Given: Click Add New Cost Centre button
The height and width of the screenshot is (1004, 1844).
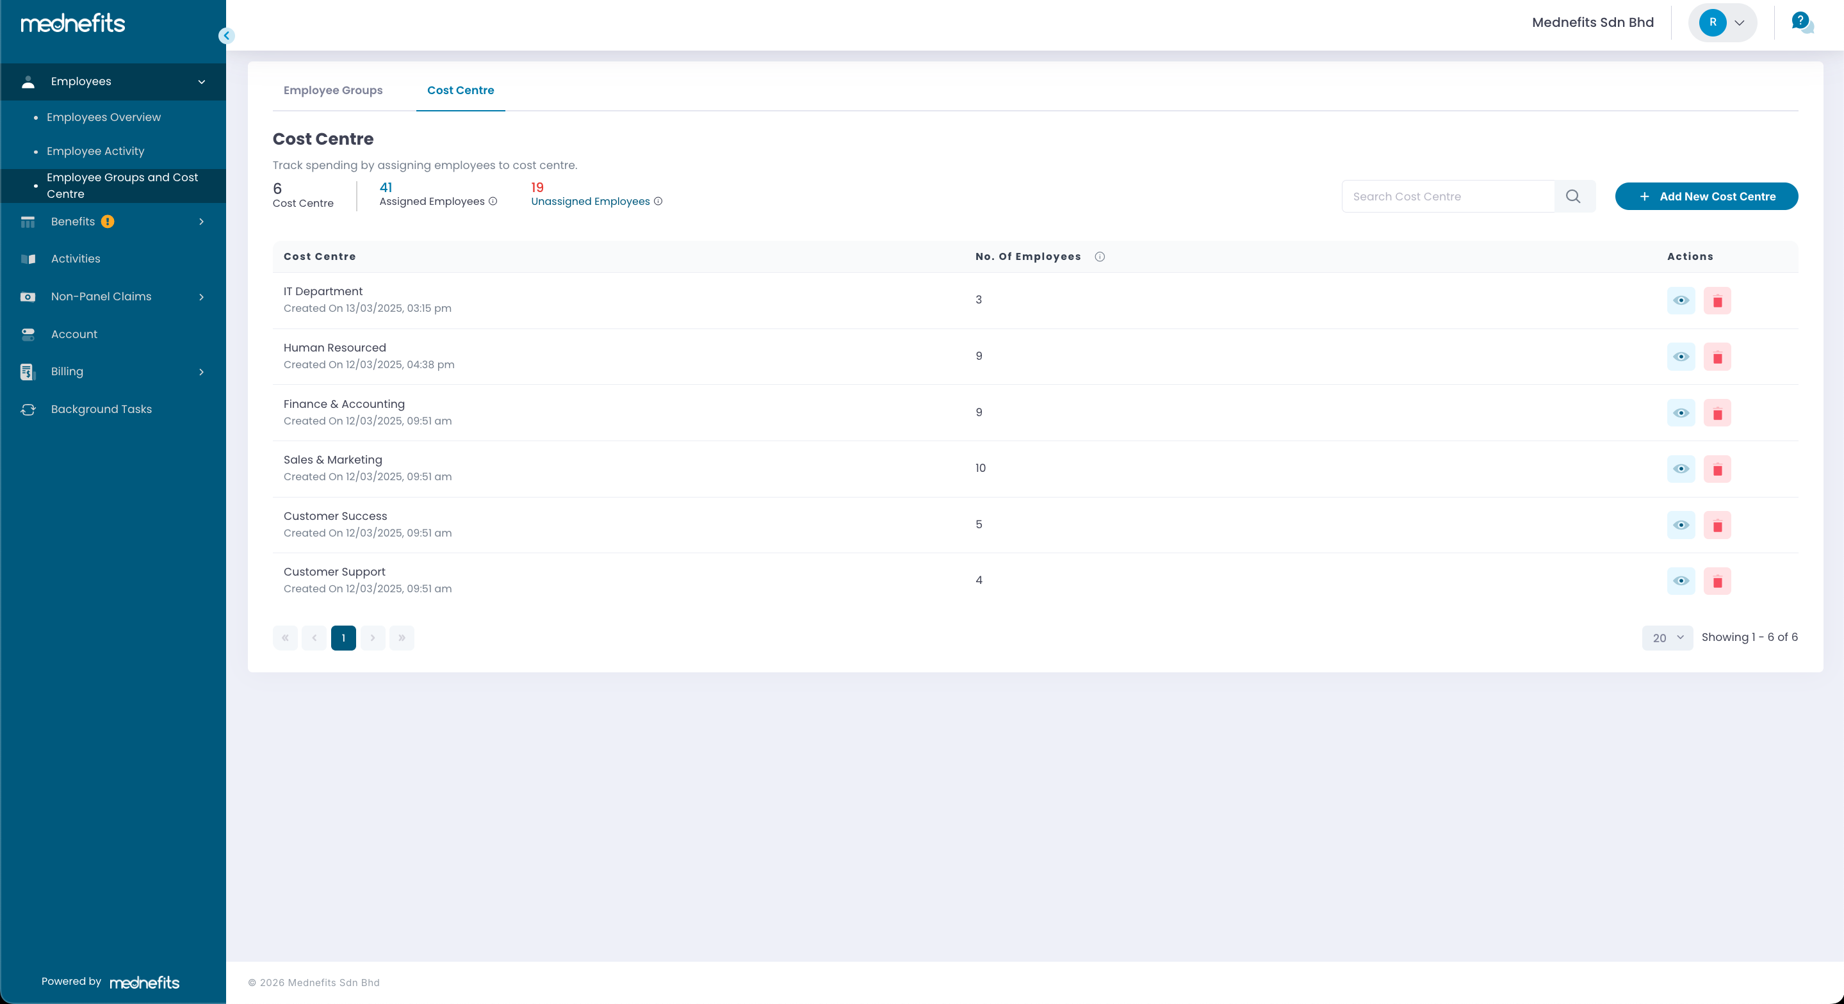Looking at the screenshot, I should tap(1706, 197).
